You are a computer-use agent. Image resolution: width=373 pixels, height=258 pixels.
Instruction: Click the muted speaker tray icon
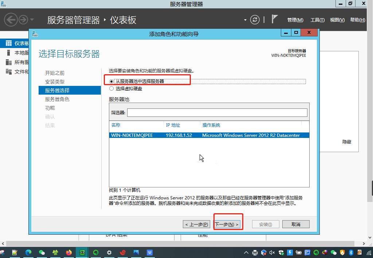point(272,253)
